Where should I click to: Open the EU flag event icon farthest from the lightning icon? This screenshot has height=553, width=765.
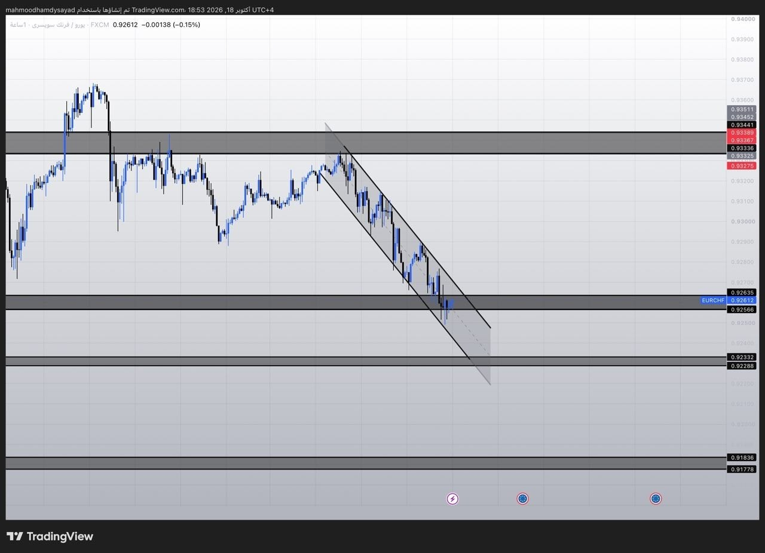point(656,499)
